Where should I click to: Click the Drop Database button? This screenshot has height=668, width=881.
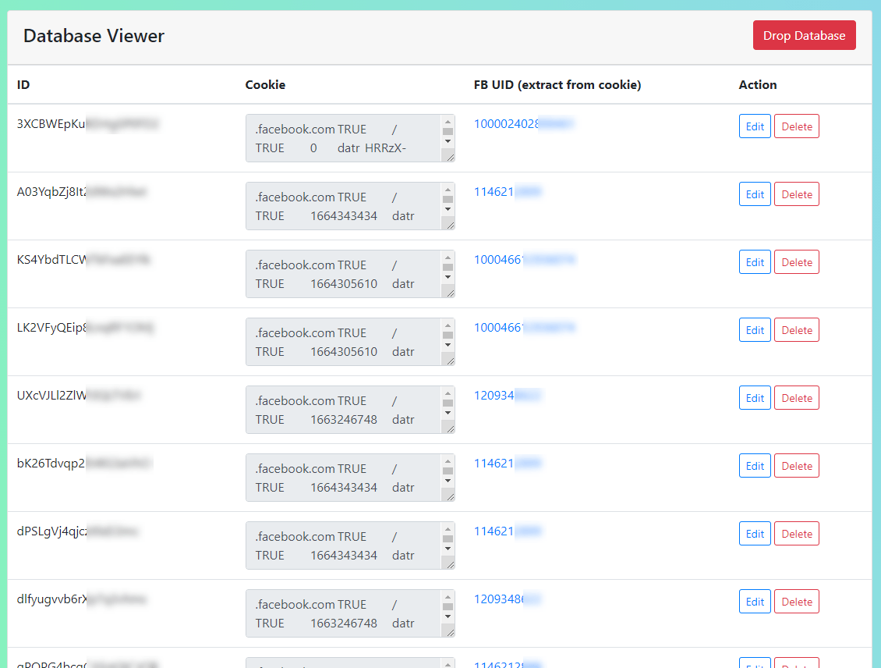[804, 35]
